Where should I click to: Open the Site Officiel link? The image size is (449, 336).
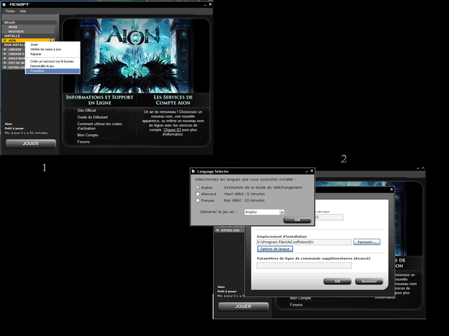(86, 110)
